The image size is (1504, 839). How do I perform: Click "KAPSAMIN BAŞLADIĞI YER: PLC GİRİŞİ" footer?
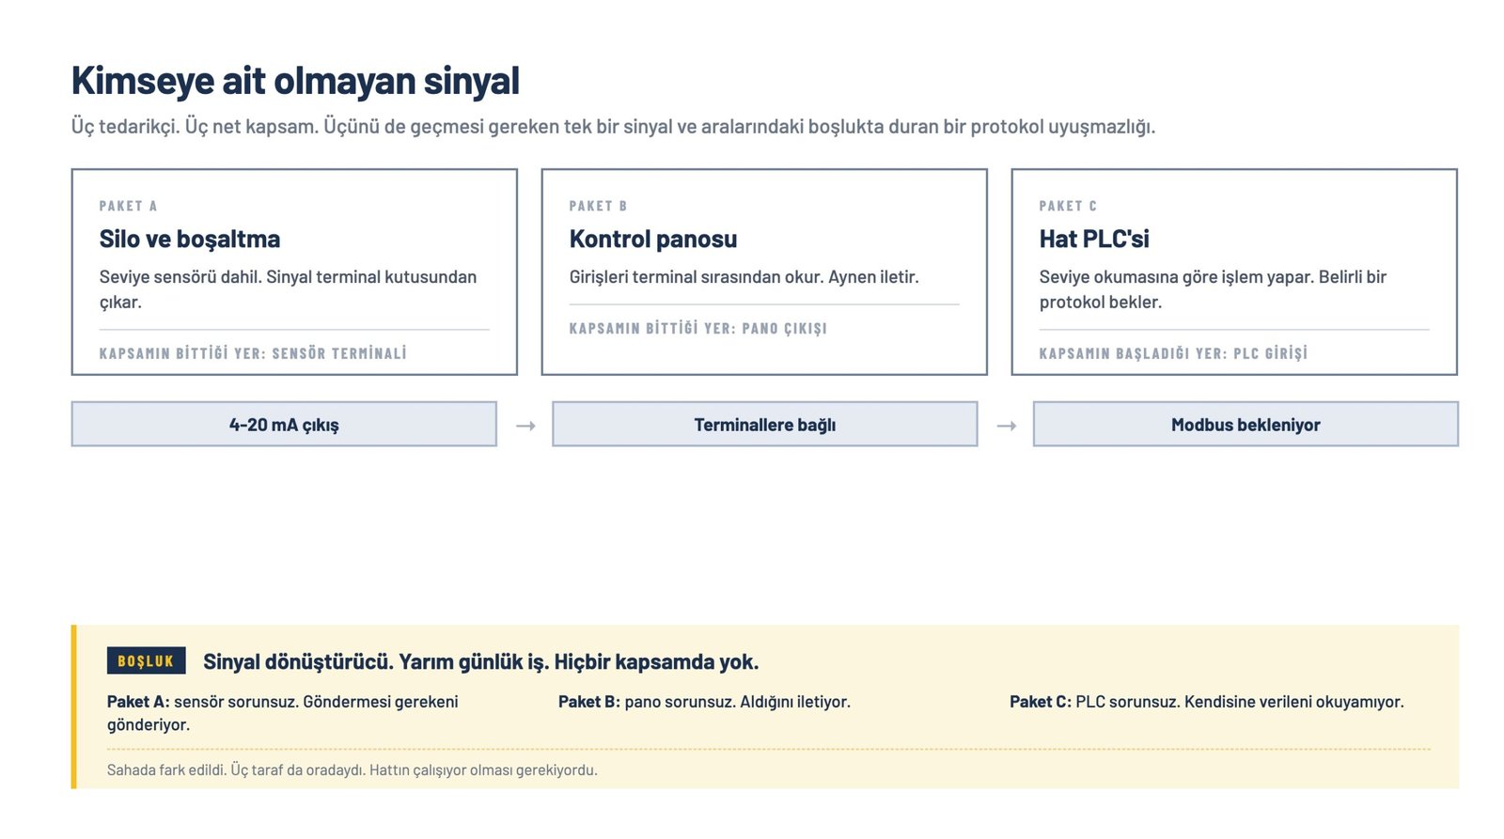1173,353
